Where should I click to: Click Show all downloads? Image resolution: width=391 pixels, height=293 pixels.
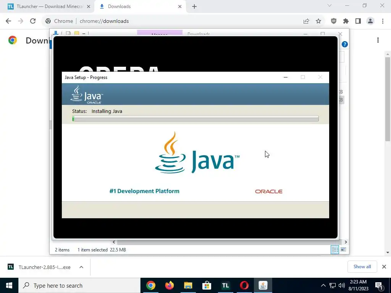point(362,267)
